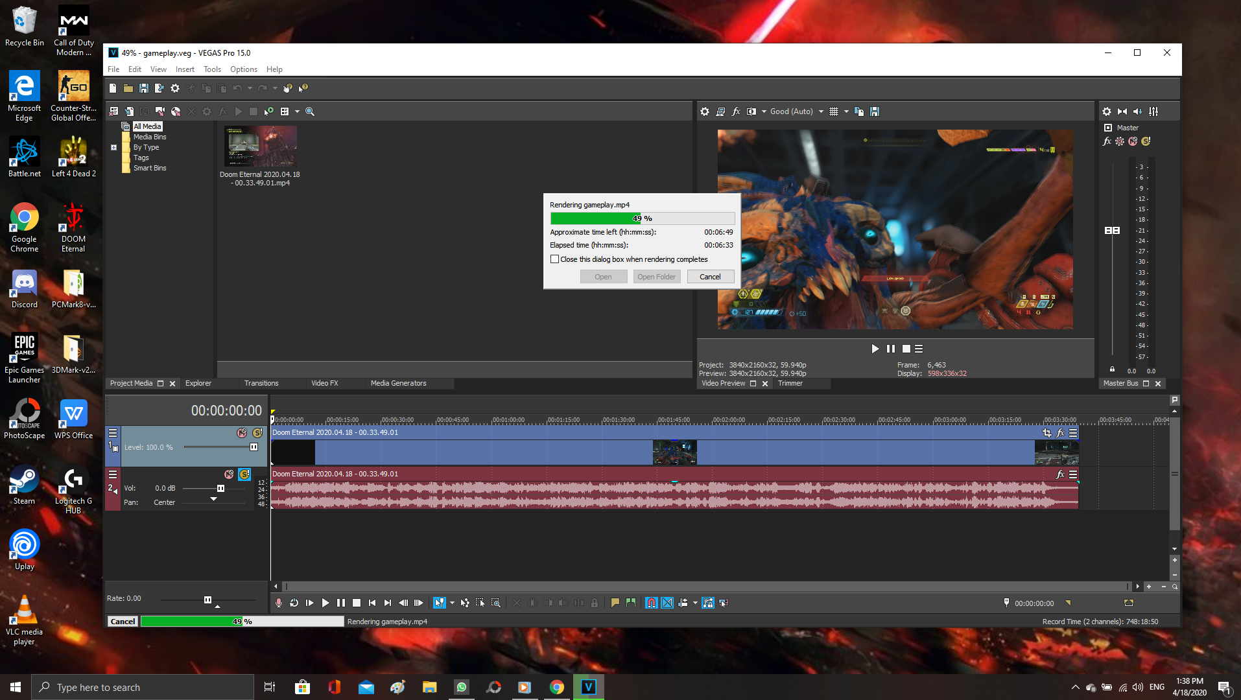Switch to the Transitions tab
Viewport: 1241px width, 700px height.
pyautogui.click(x=261, y=384)
